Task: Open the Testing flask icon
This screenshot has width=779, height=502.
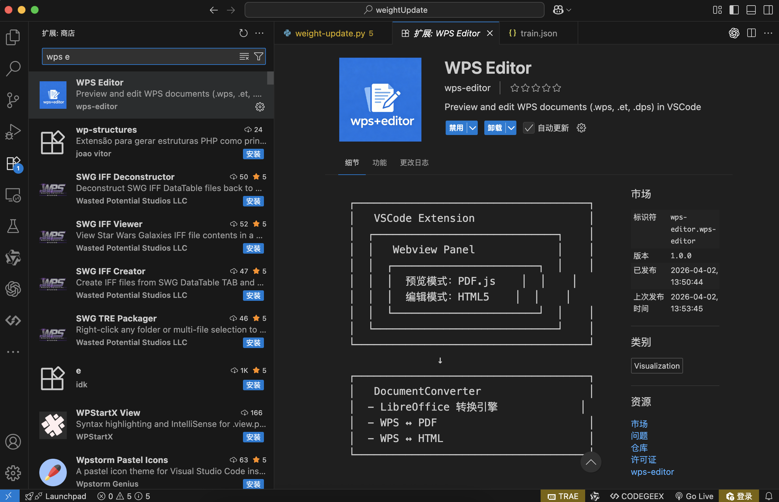Action: point(13,226)
